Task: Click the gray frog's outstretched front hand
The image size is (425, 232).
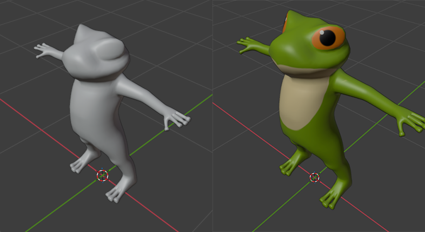Action: tap(174, 119)
